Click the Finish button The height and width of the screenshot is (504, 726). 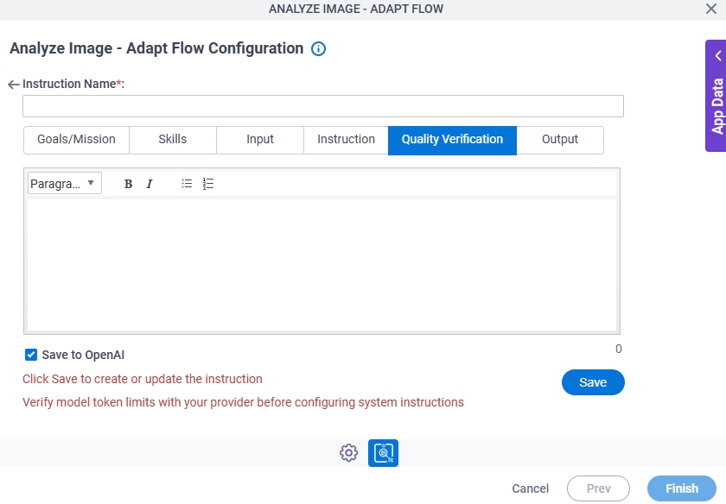pyautogui.click(x=682, y=488)
